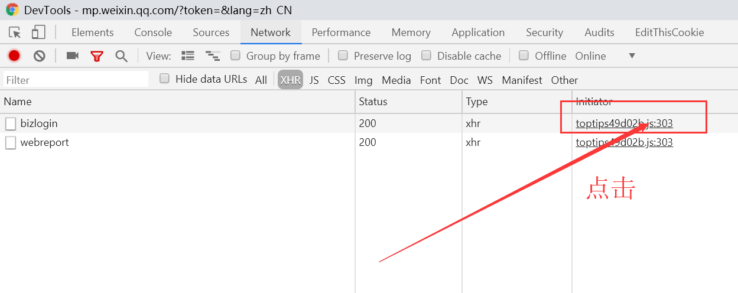The height and width of the screenshot is (293, 738).
Task: Open the Online throttling dropdown
Action: 632,56
